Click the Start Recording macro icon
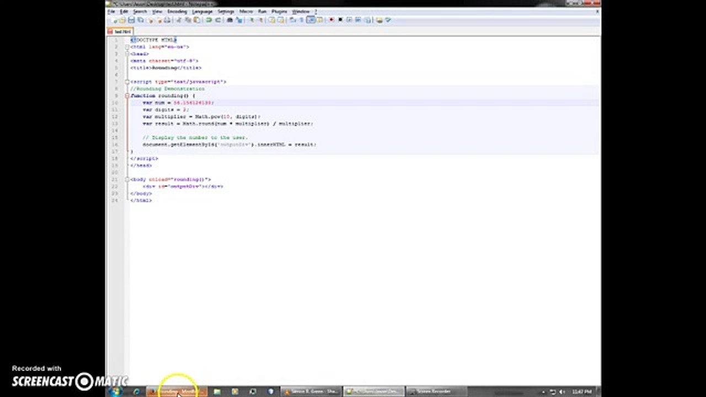706x397 pixels. (331, 20)
